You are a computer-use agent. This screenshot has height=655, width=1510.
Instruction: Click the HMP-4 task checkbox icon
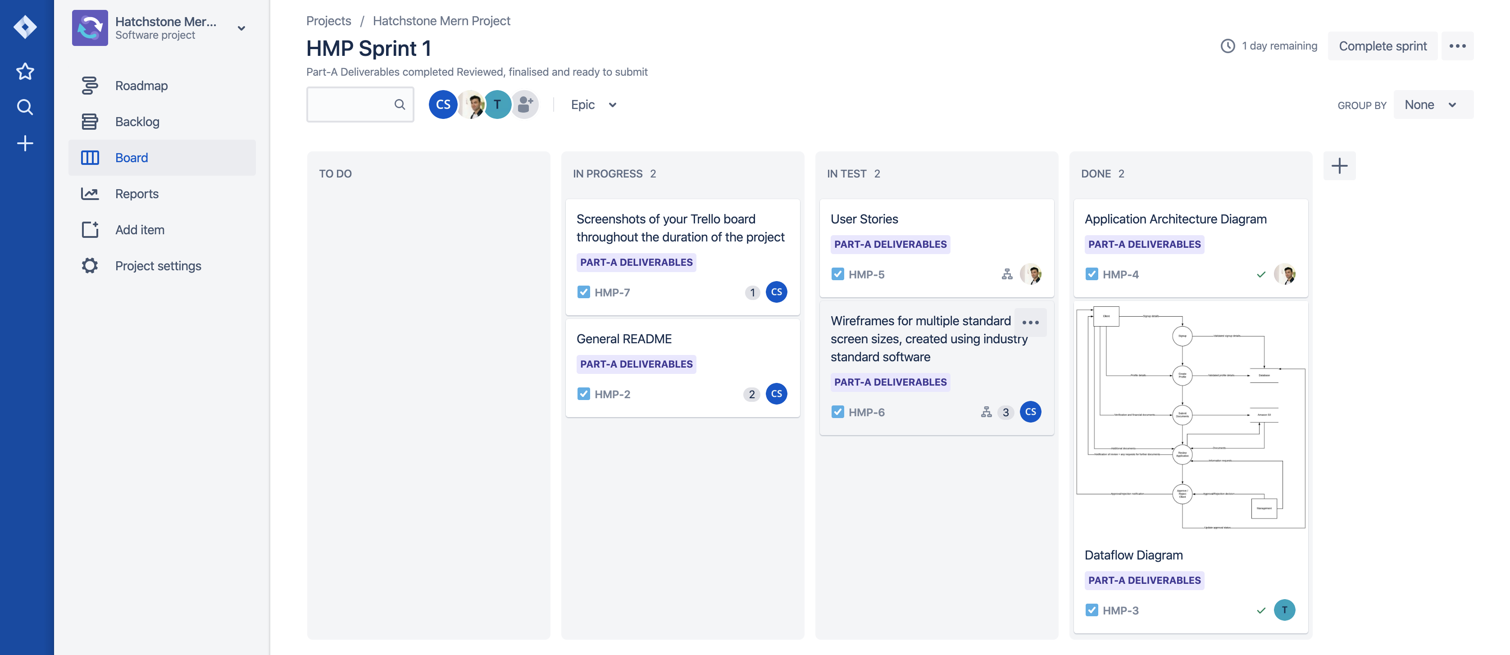1091,274
